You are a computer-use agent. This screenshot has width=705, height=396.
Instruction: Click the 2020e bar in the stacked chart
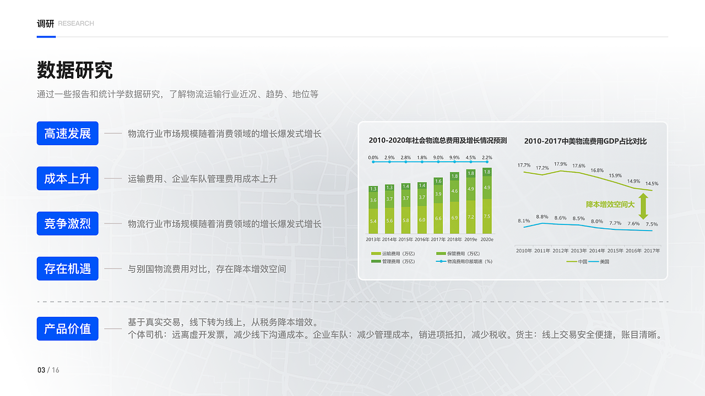coord(487,201)
